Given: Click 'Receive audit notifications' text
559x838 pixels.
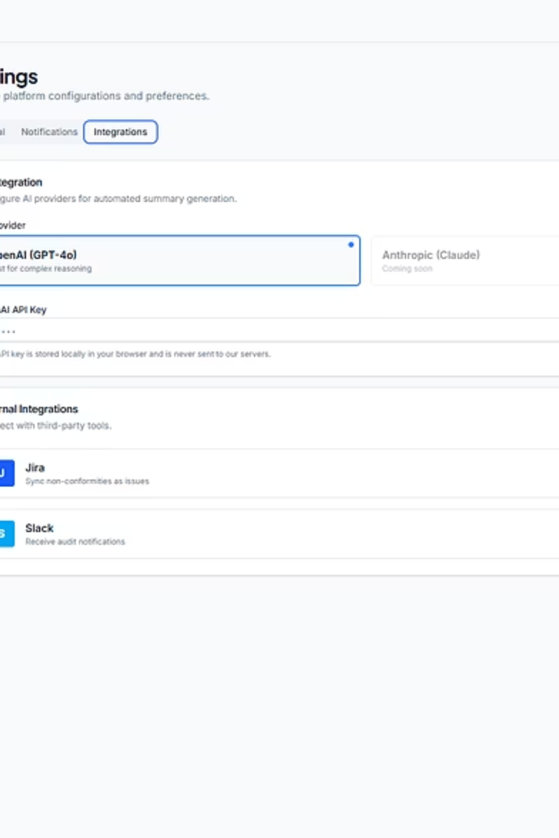Looking at the screenshot, I should coord(75,541).
